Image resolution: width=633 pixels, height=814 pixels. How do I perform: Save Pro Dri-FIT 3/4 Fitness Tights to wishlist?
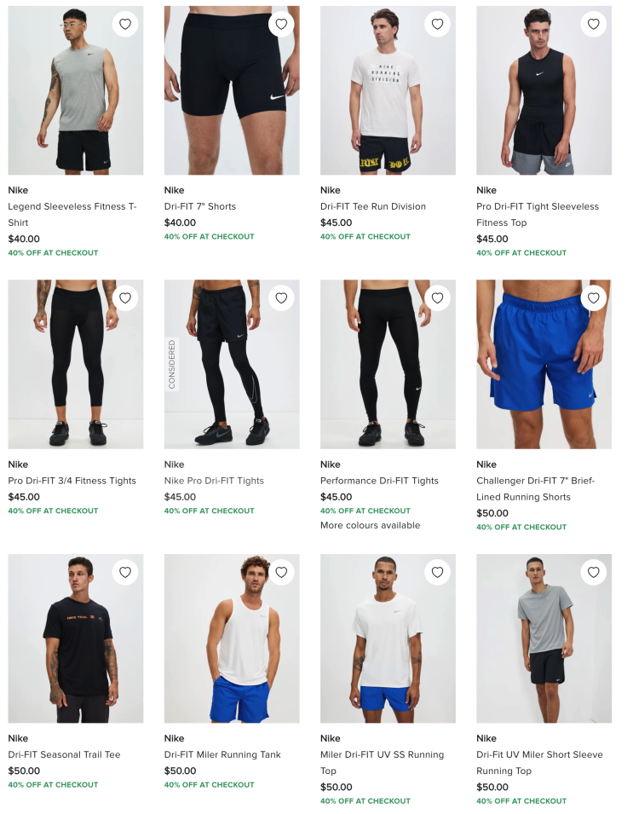pyautogui.click(x=125, y=298)
